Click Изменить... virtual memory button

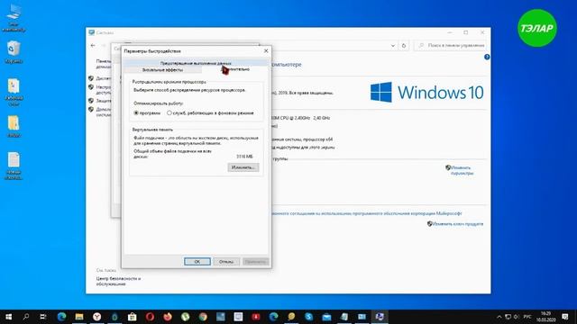(x=243, y=167)
